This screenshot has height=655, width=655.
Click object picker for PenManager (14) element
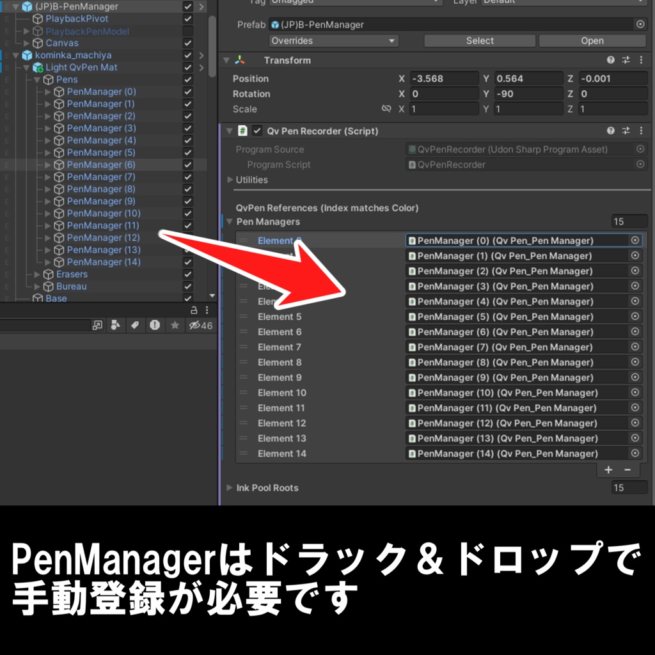coord(635,454)
